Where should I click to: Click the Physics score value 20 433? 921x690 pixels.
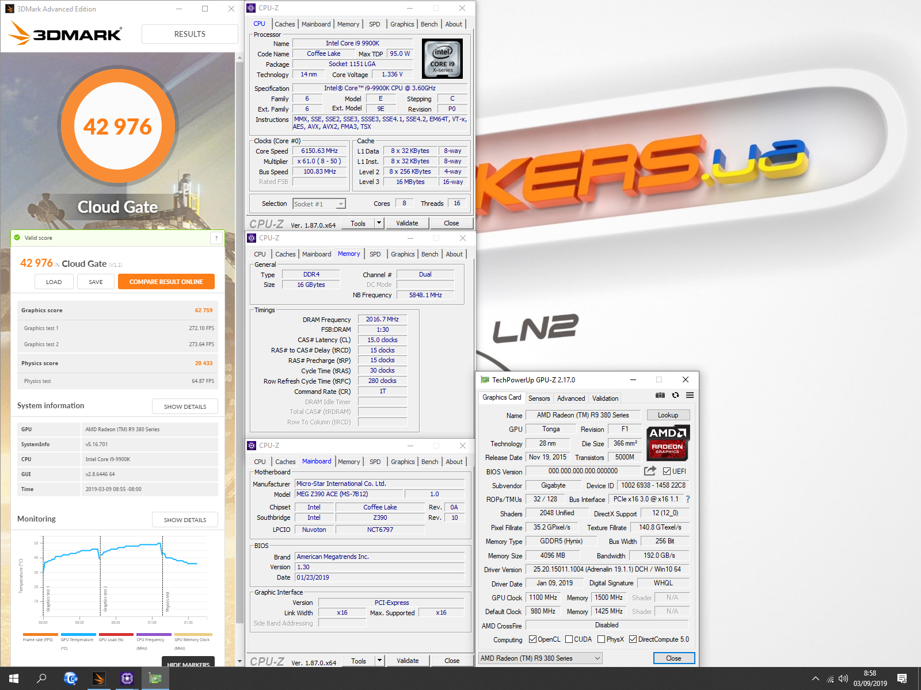tap(204, 363)
